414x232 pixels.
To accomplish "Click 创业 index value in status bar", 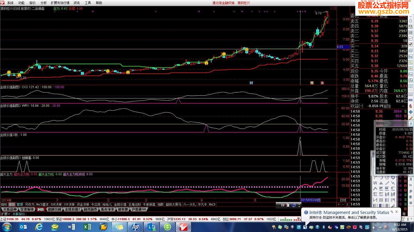I will [235, 219].
